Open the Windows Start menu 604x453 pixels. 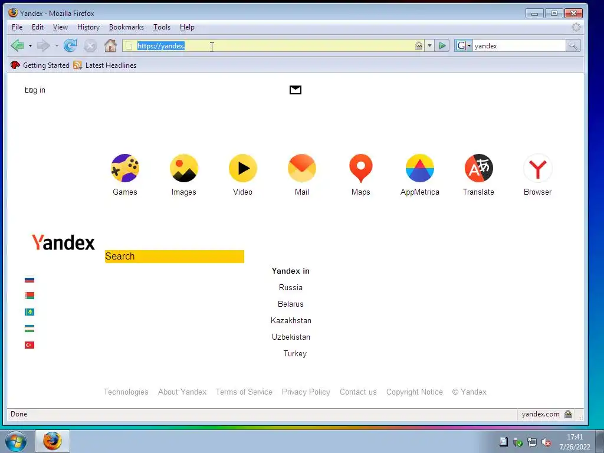coord(16,441)
